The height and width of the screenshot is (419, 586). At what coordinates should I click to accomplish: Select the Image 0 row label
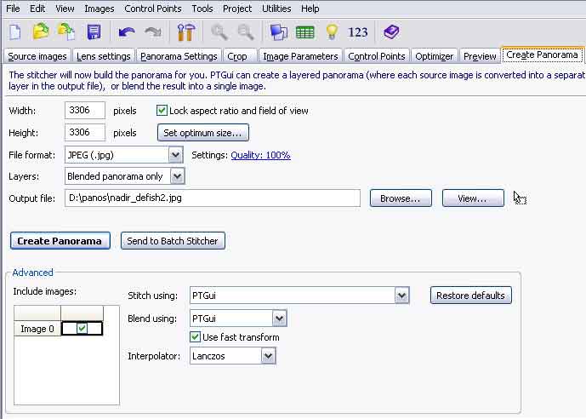coord(37,329)
